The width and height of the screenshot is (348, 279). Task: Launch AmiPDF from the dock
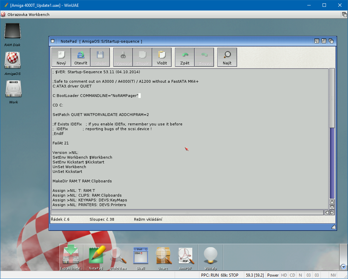186,256
